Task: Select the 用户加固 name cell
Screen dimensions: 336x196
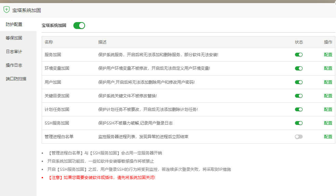Action: (53, 82)
